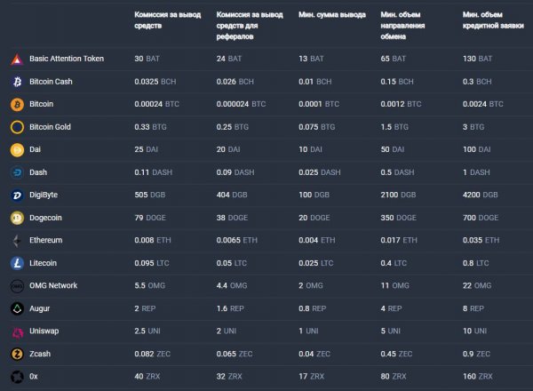Click the 'Мин. сумма вывода' column header
The height and width of the screenshot is (391, 533).
[x=332, y=16]
